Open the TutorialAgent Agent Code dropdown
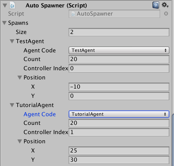The width and height of the screenshot is (174, 166). 119,114
